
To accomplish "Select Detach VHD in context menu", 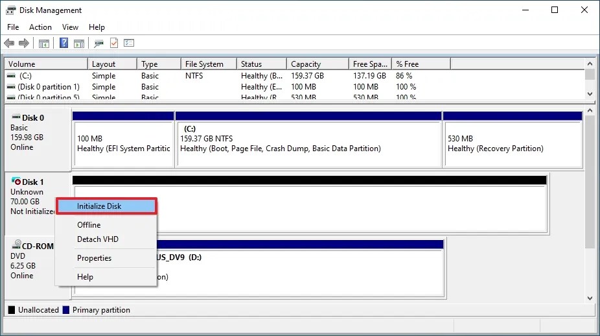I will 106,239.
